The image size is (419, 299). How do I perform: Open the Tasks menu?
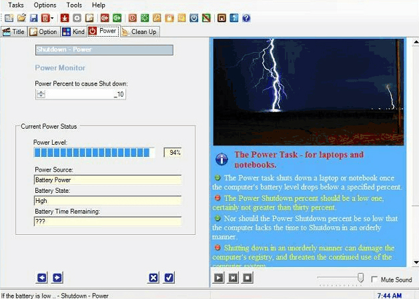pos(16,5)
